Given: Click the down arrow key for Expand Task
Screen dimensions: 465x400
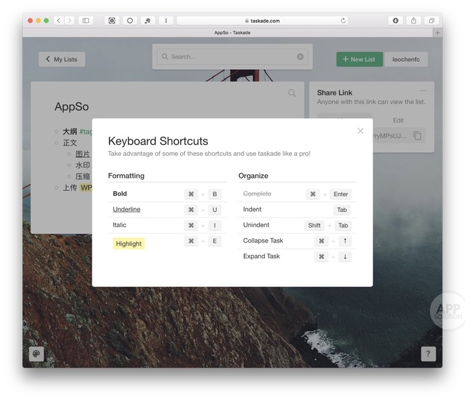Looking at the screenshot, I should pos(345,257).
